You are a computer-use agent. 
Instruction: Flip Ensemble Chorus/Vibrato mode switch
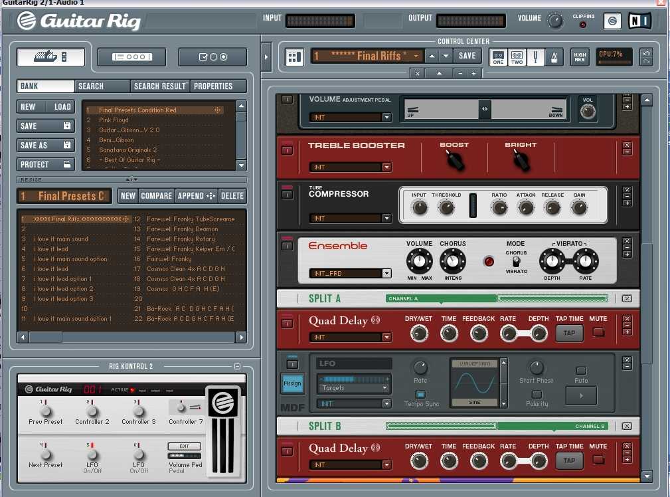pyautogui.click(x=516, y=261)
